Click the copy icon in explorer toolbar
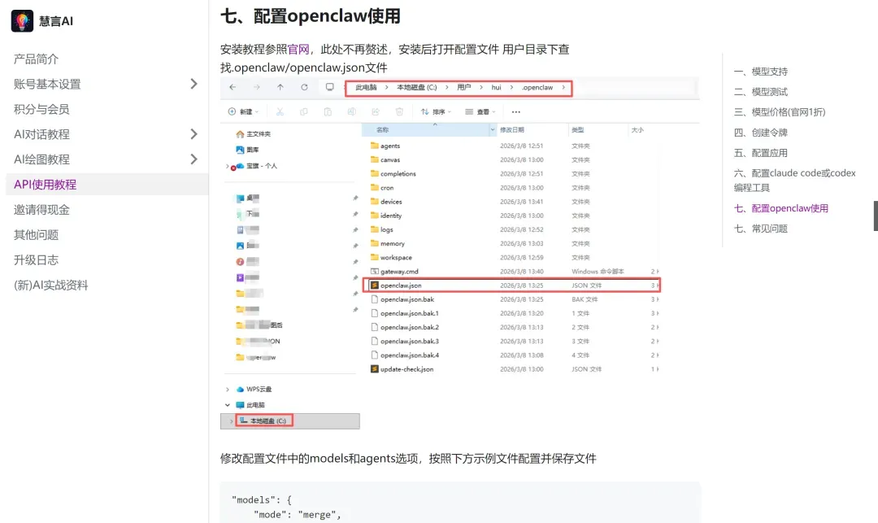 (x=303, y=112)
